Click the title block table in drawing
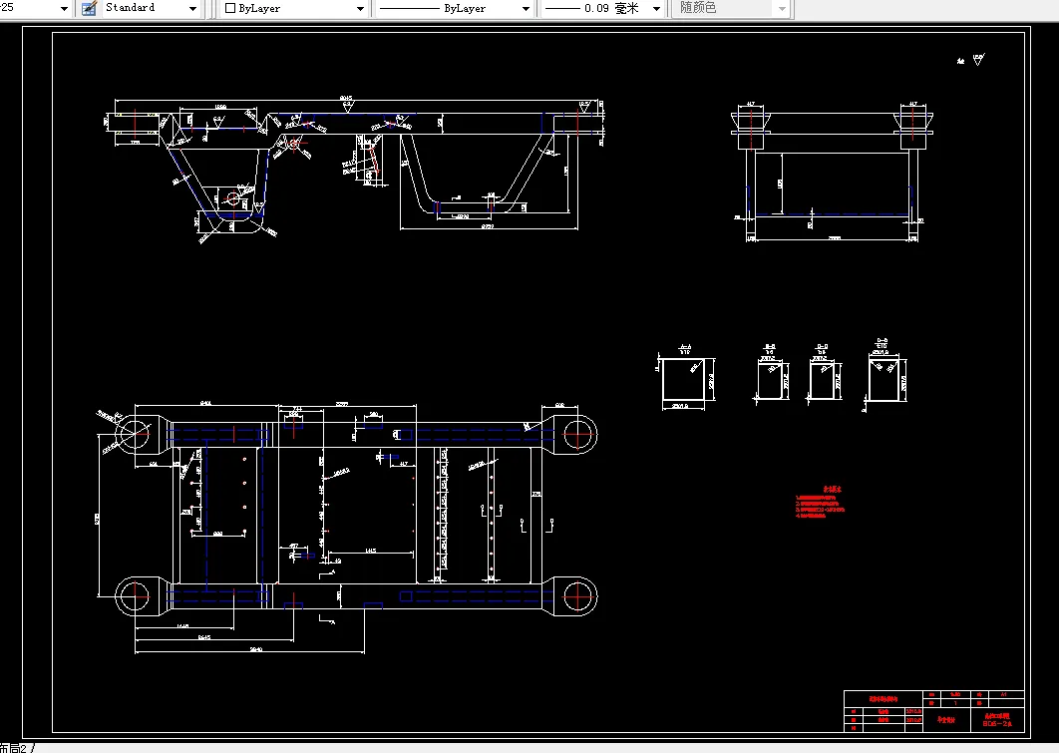 click(934, 710)
